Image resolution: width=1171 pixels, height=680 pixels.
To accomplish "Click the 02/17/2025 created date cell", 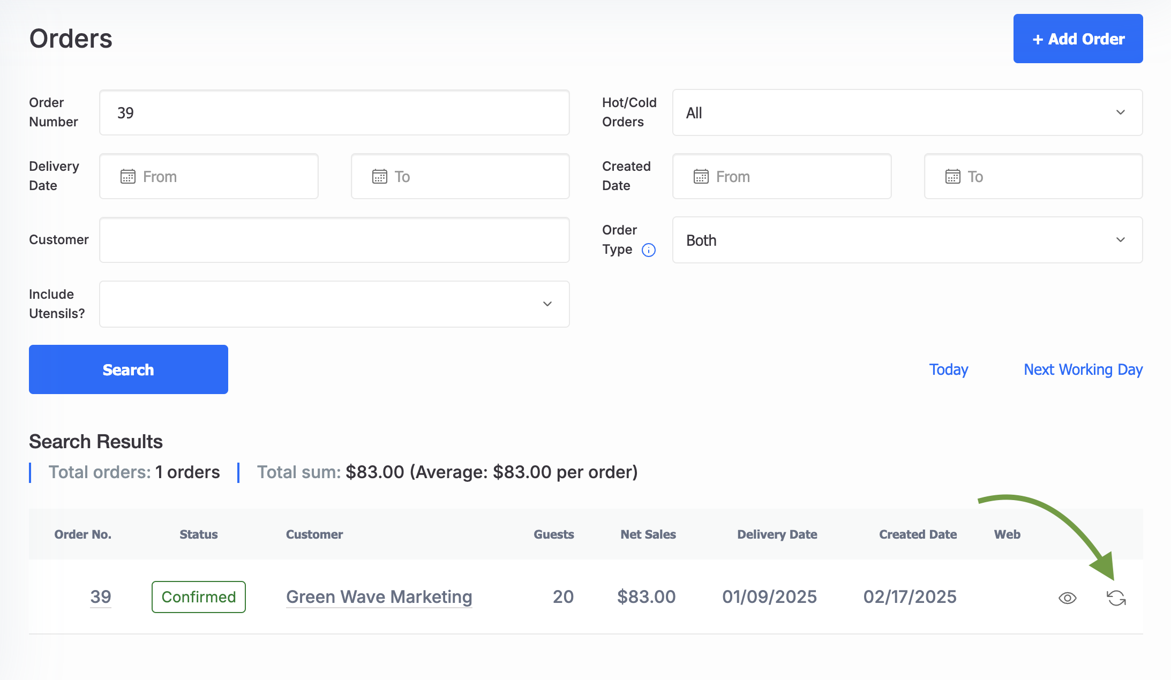I will [910, 596].
